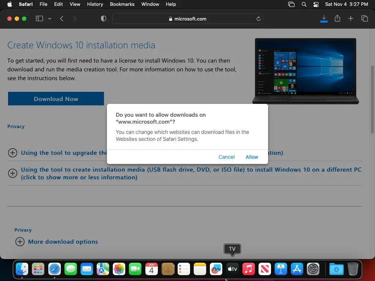
Task: Open Keynote from the Dock
Action: pyautogui.click(x=281, y=269)
